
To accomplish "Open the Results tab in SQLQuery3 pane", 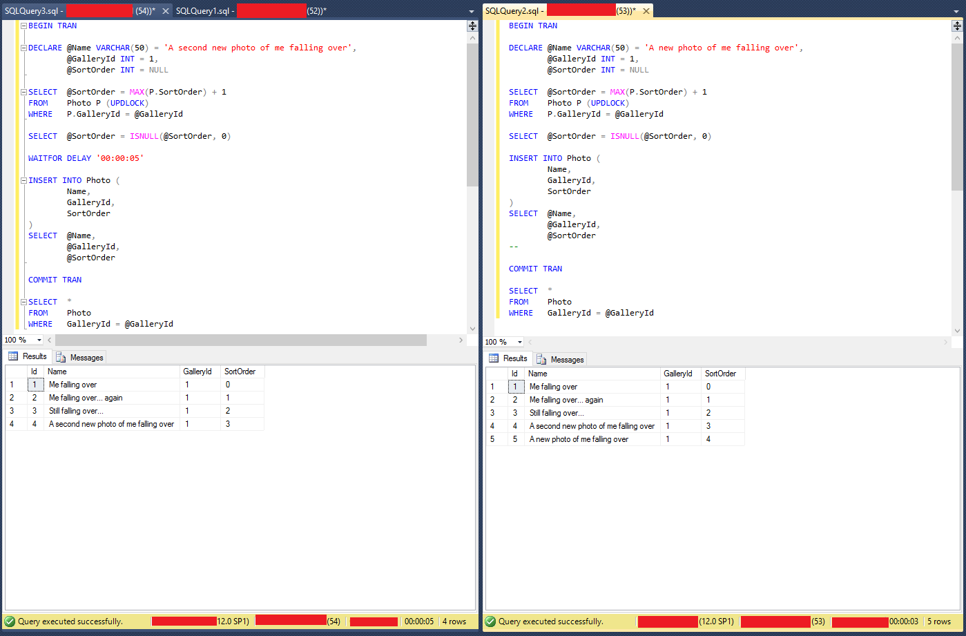I will point(28,356).
